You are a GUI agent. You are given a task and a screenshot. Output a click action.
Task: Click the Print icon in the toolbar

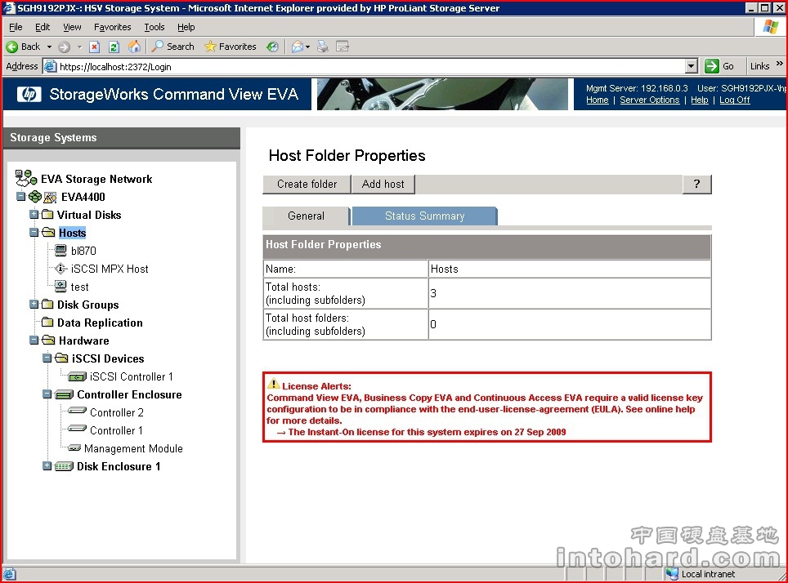pos(323,47)
